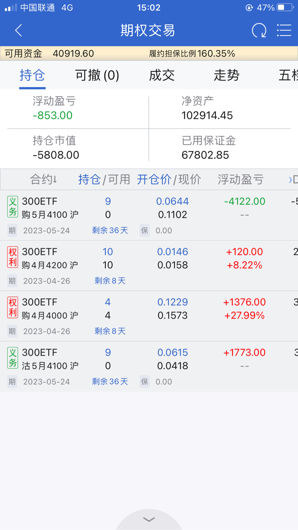
Task: Tap the 权利 badge on 购4月4000 row
Action: click(13, 308)
